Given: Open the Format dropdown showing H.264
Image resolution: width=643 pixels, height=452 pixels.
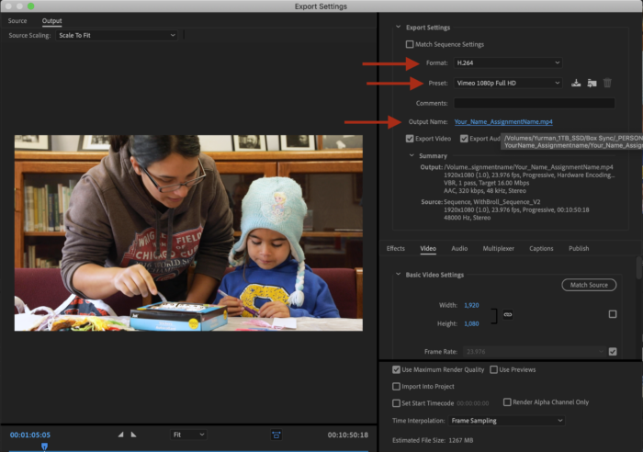Looking at the screenshot, I should tap(507, 62).
